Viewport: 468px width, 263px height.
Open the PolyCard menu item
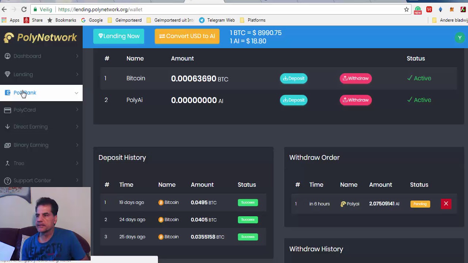41,110
